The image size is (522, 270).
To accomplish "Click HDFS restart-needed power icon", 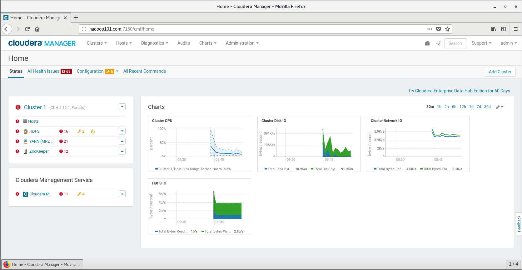I will (93, 131).
